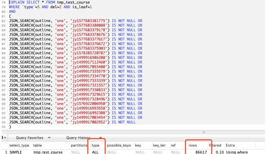The image size is (267, 154).
Task: Open the Query Favorites dropdown
Action: [x=33, y=138]
